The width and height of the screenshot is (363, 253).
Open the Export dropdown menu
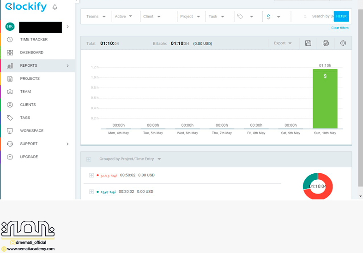(x=283, y=43)
